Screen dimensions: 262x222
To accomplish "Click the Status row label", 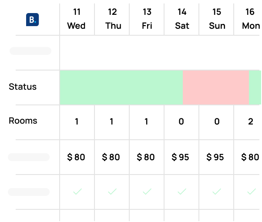I will [23, 87].
